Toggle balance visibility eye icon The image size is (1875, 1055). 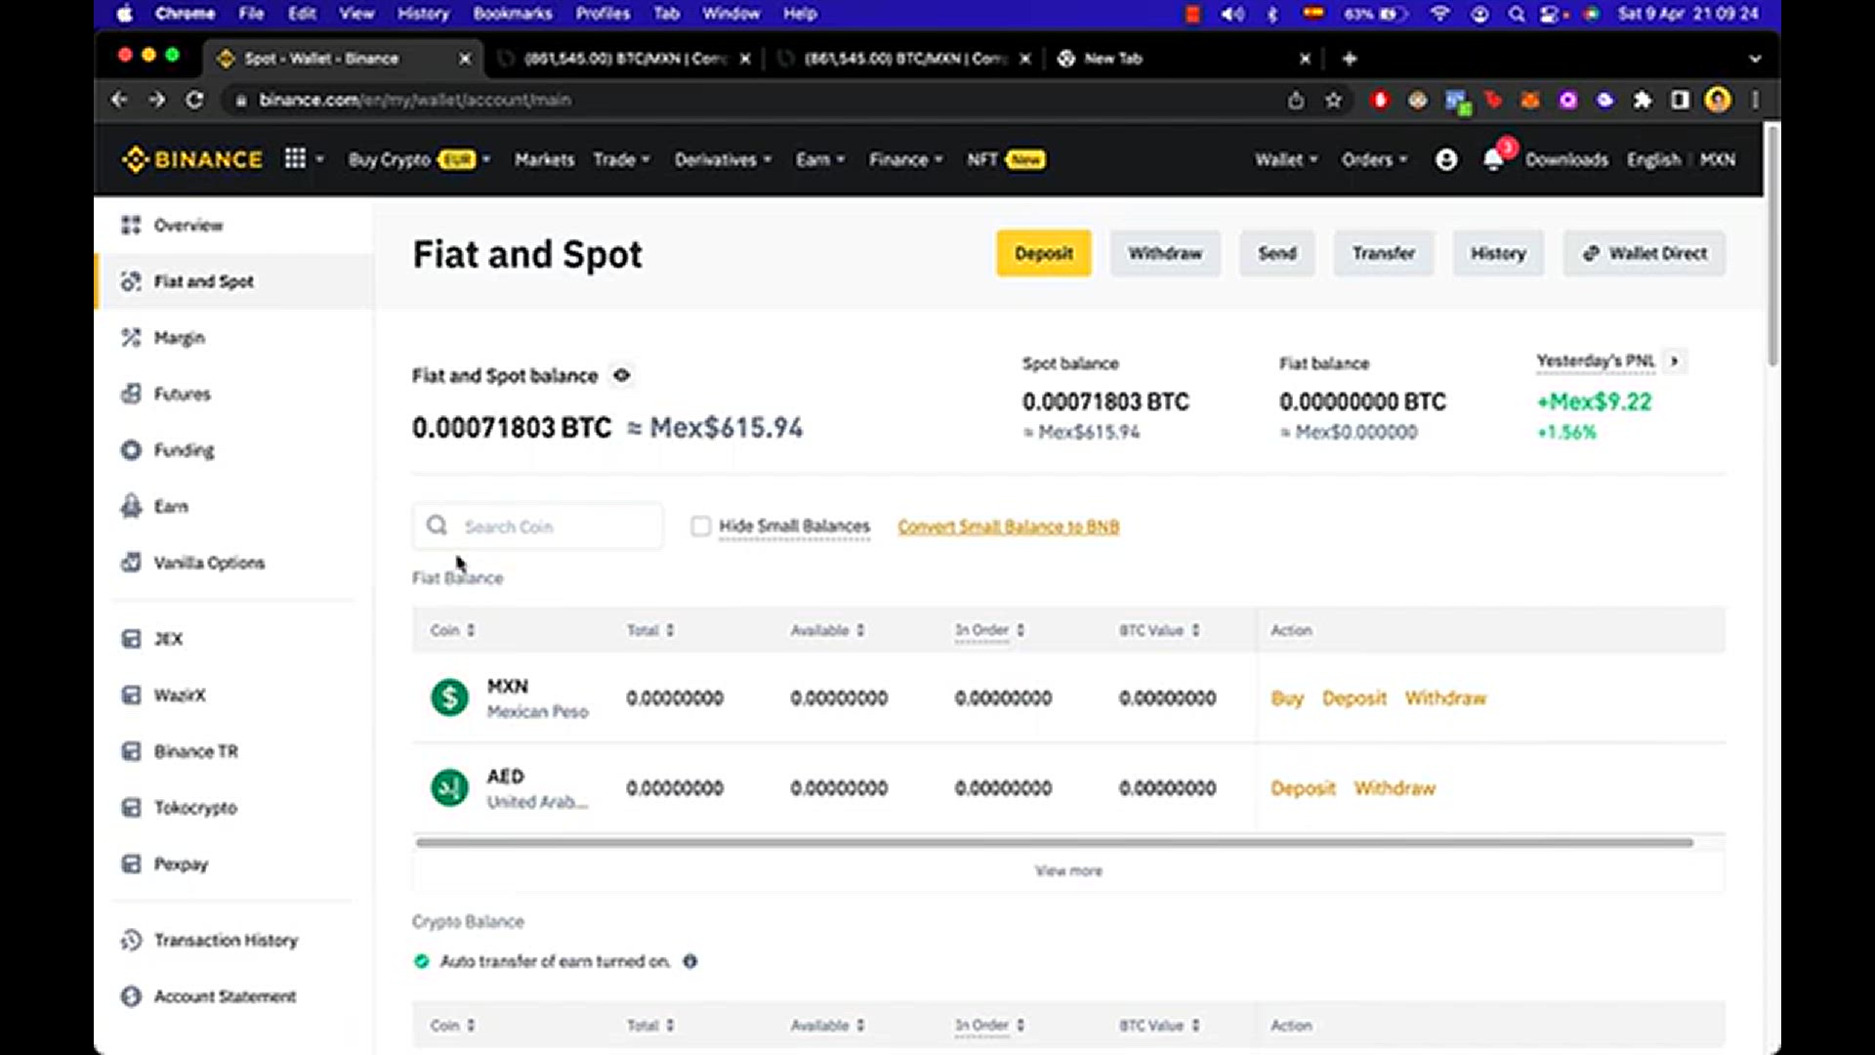[x=622, y=375]
